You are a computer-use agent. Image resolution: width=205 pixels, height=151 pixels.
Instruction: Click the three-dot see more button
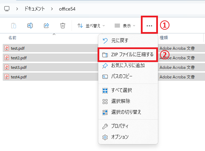coord(149,26)
